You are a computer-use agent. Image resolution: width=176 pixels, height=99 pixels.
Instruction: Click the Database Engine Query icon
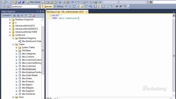(43, 2)
